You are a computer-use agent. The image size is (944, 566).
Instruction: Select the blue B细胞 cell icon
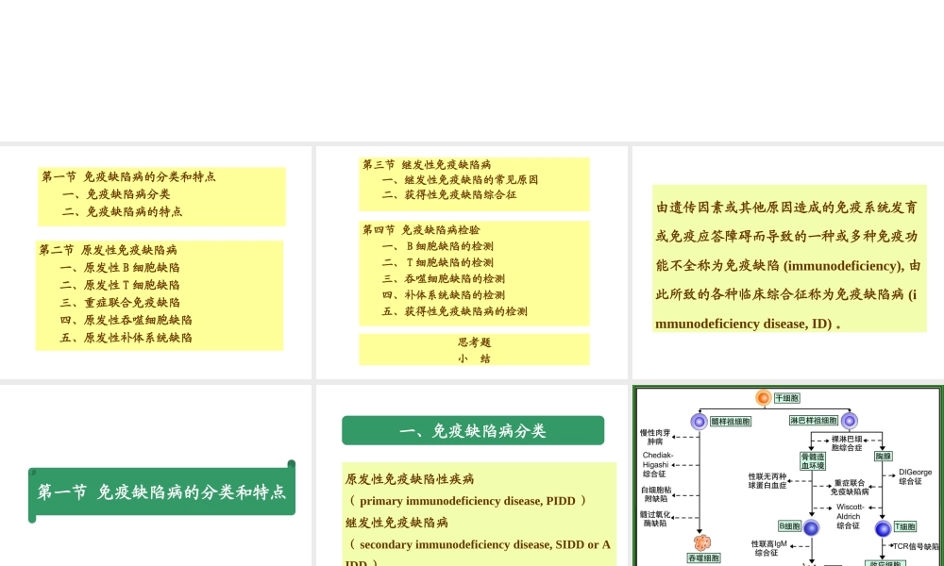click(811, 527)
